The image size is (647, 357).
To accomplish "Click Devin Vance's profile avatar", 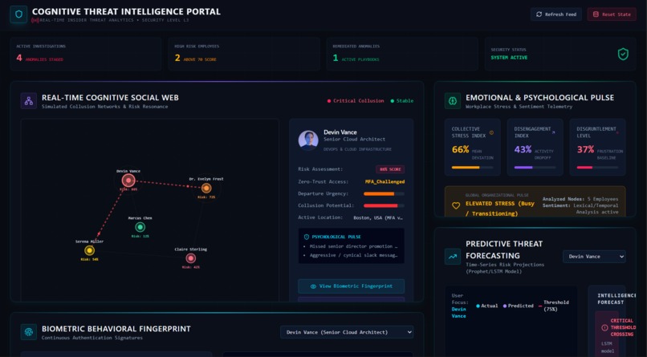I will pos(308,140).
